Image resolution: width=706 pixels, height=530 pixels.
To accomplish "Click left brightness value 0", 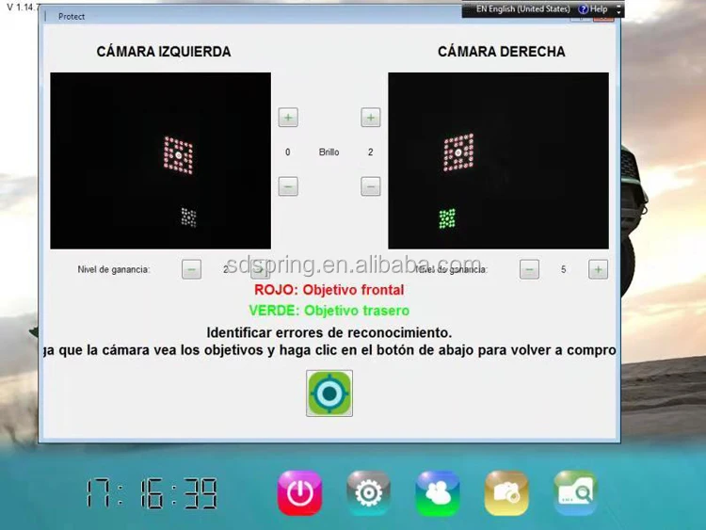I will tap(288, 153).
